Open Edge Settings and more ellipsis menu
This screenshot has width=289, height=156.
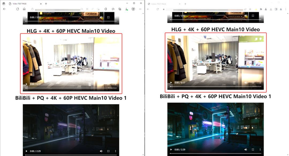pyautogui.click(x=140, y=9)
